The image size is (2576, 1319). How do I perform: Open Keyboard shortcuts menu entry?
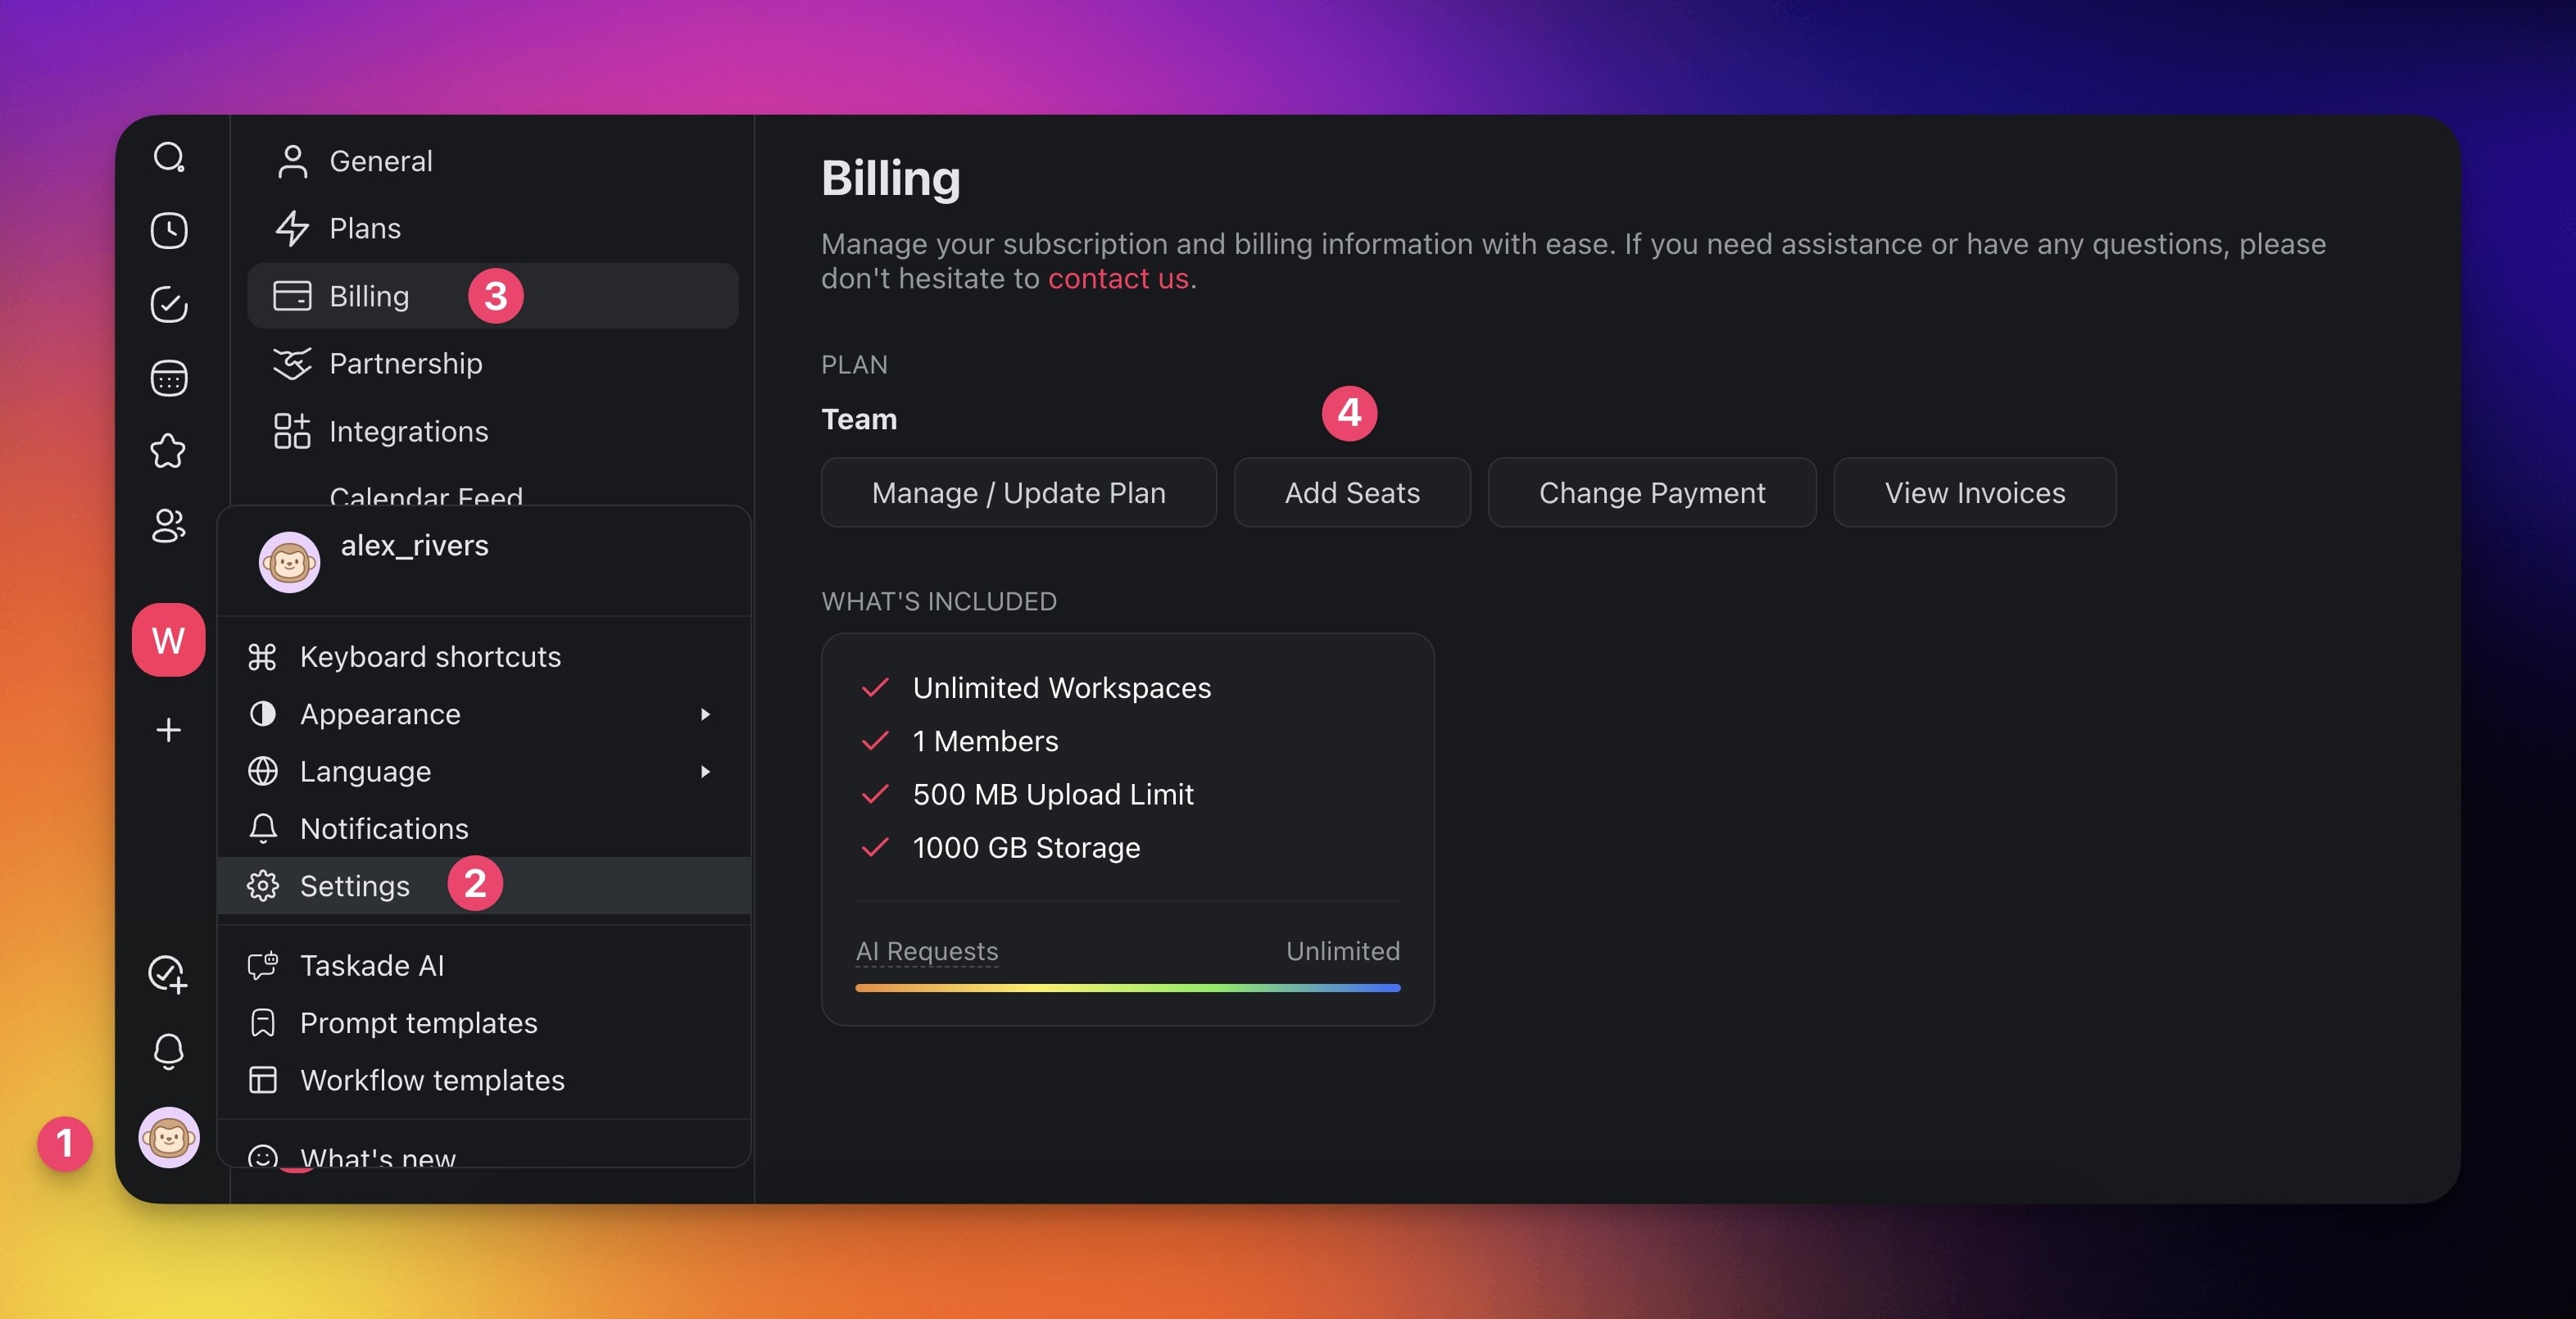(x=430, y=657)
